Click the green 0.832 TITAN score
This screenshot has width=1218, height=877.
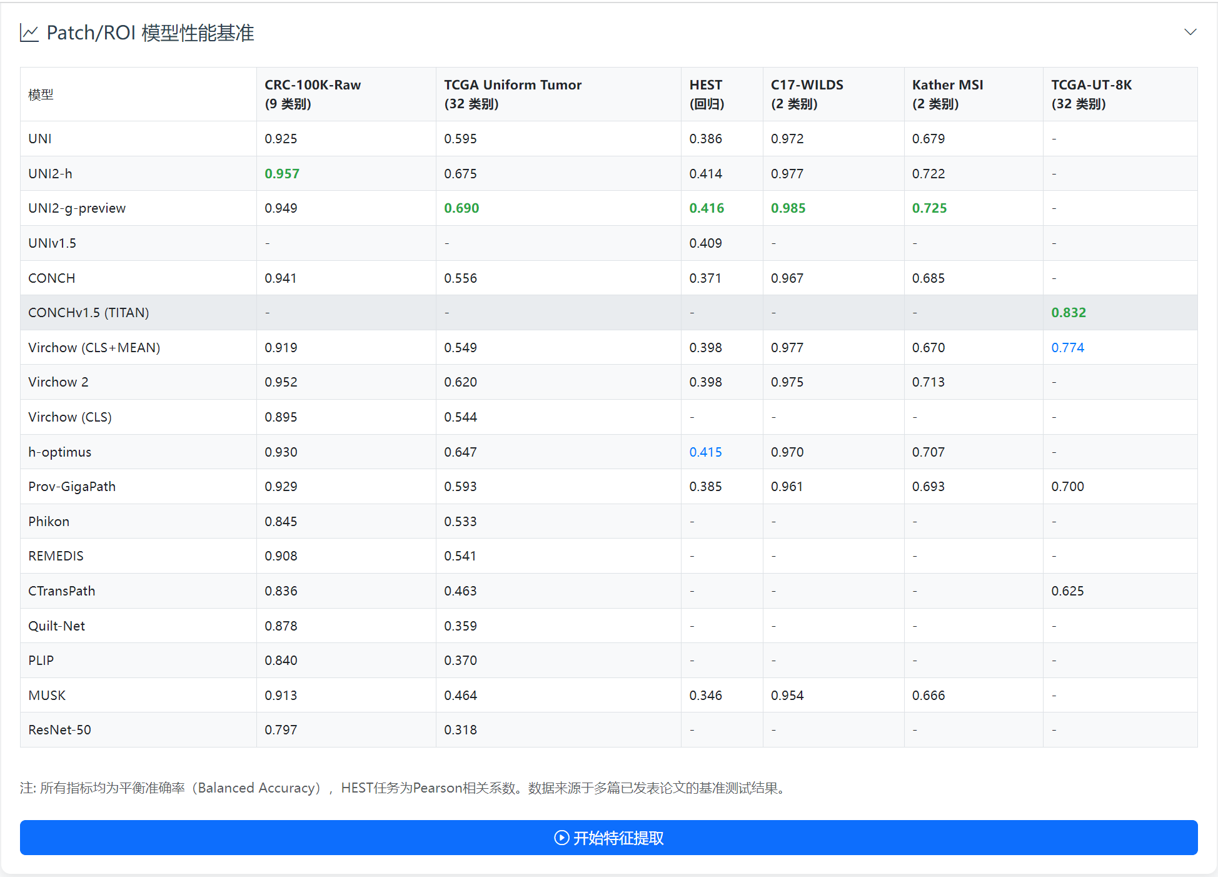1068,313
